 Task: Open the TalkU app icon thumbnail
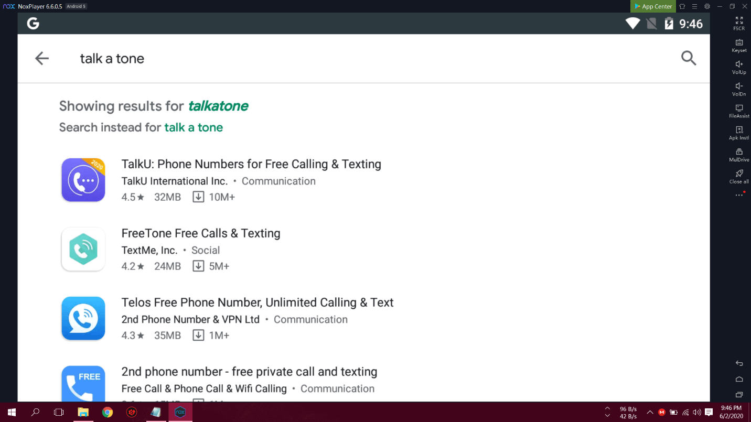(x=83, y=180)
